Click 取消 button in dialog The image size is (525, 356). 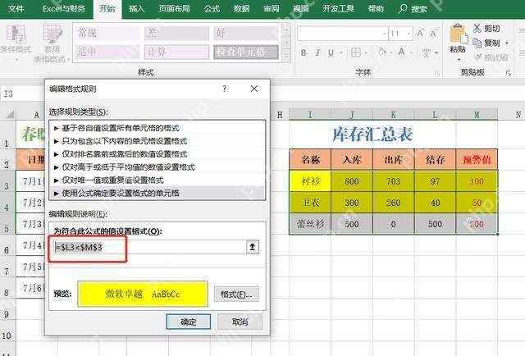[x=240, y=322]
